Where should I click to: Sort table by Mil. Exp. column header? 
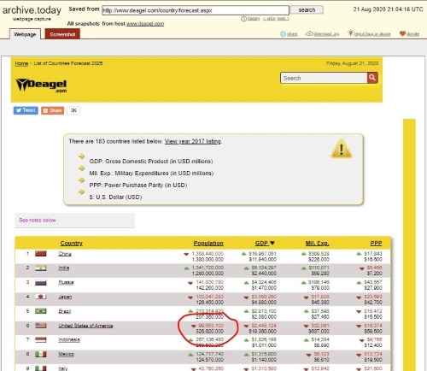click(x=317, y=244)
